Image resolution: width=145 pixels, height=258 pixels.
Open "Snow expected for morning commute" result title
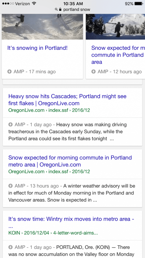(x=70, y=161)
